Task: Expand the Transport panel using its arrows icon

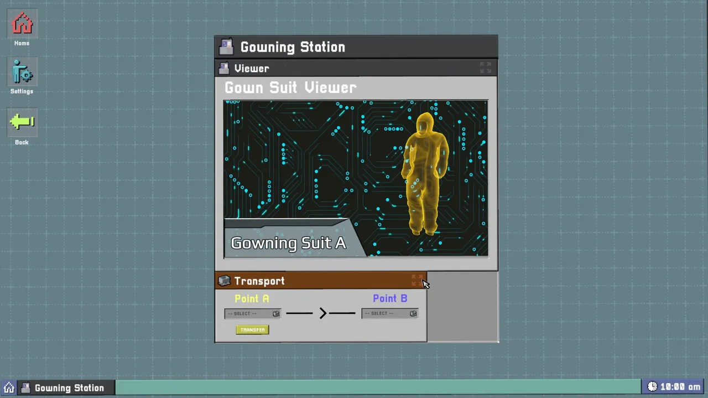Action: click(x=417, y=280)
